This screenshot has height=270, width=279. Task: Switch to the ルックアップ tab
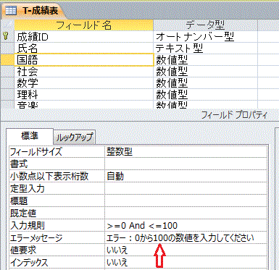[75, 138]
